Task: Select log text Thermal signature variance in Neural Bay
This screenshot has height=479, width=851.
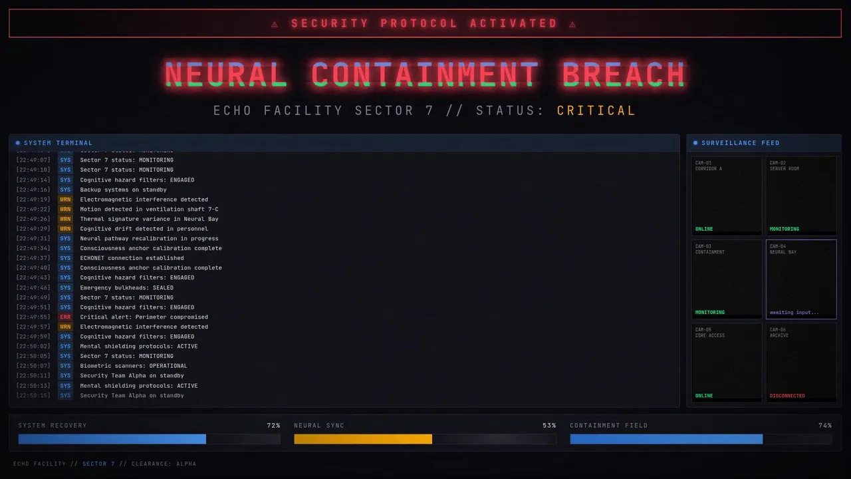Action: [149, 219]
